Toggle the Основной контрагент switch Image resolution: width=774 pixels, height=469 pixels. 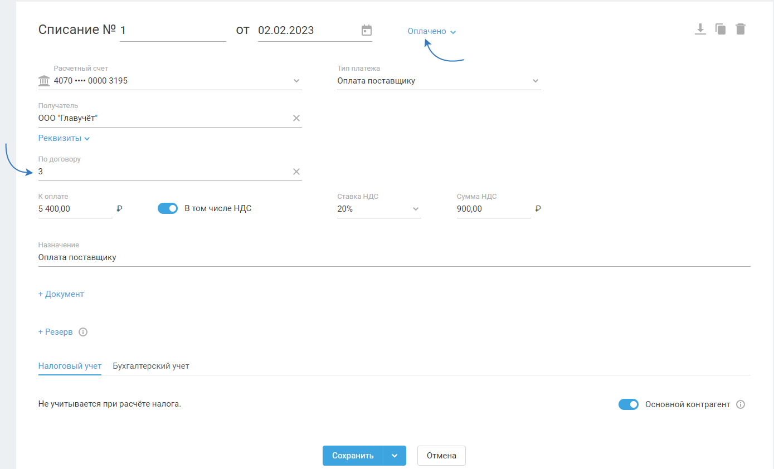tap(629, 404)
